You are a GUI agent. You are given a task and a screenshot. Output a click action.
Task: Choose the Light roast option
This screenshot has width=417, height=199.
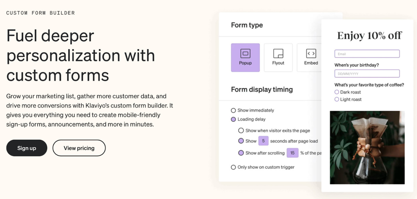(336, 99)
